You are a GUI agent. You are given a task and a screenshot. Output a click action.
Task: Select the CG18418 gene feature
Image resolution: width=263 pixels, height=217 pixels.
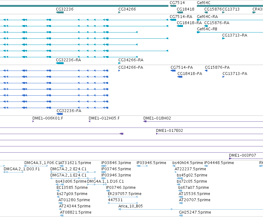(180, 12)
